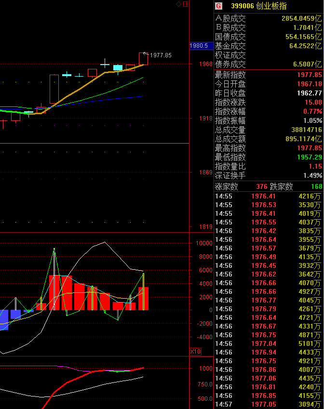Viewport: 324px width, 409px height.
Task: Click the 10000 indicator axis label
Action: 204,243
